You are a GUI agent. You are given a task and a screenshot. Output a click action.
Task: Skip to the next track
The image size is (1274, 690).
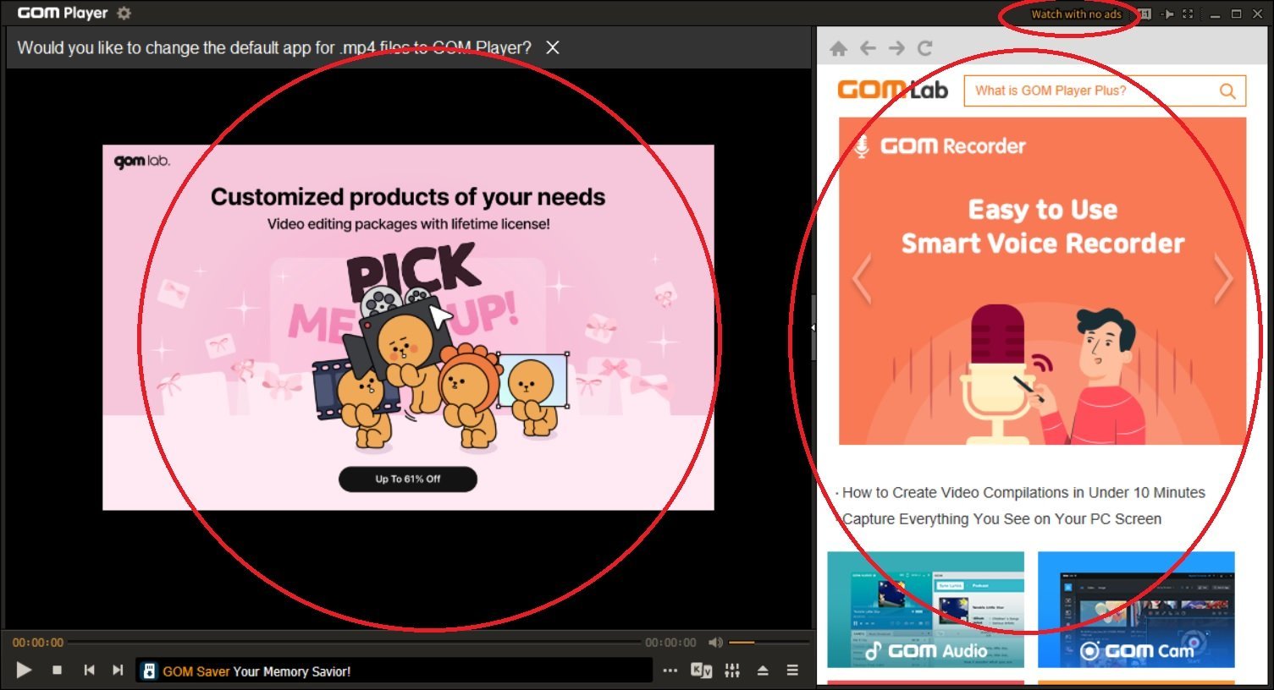click(x=118, y=671)
